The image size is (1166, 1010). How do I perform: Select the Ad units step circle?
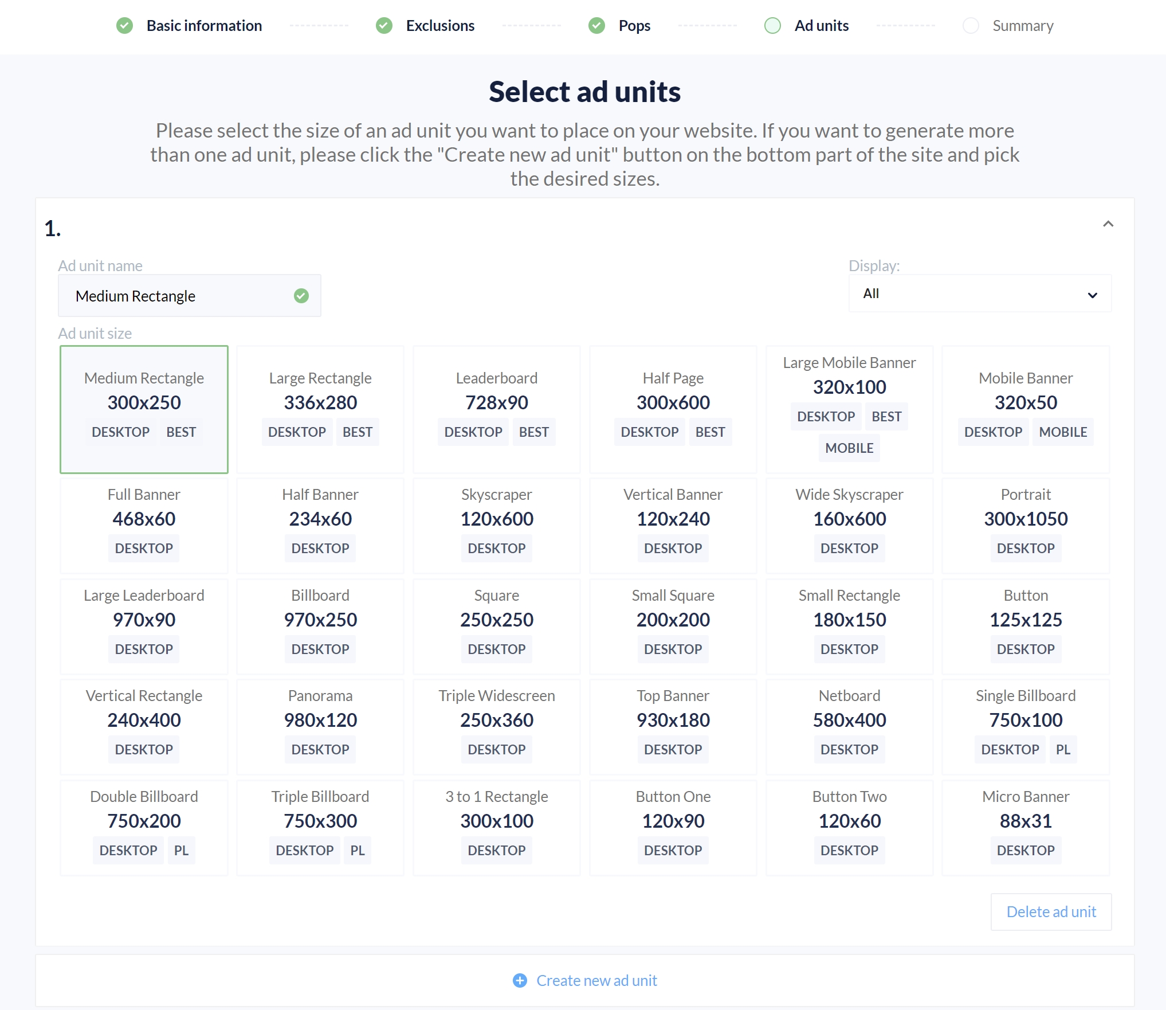pyautogui.click(x=772, y=26)
